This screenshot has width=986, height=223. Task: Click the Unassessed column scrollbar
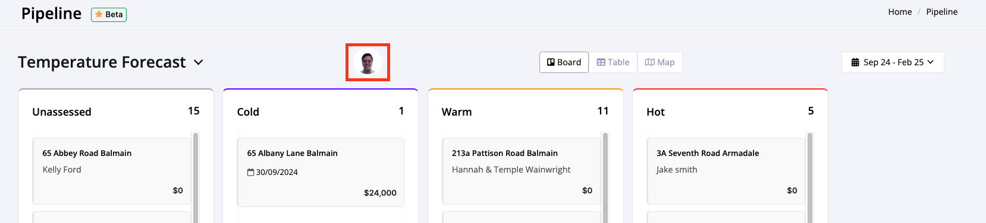(196, 178)
